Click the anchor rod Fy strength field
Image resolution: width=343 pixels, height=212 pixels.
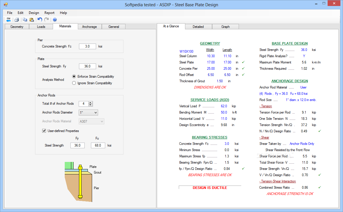tap(78, 145)
